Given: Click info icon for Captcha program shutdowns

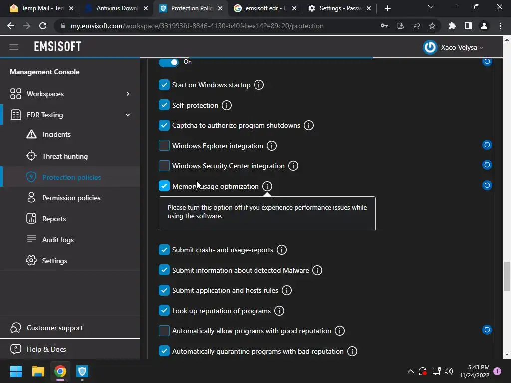Looking at the screenshot, I should [308, 125].
